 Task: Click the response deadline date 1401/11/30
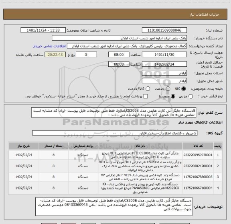[164, 55]
